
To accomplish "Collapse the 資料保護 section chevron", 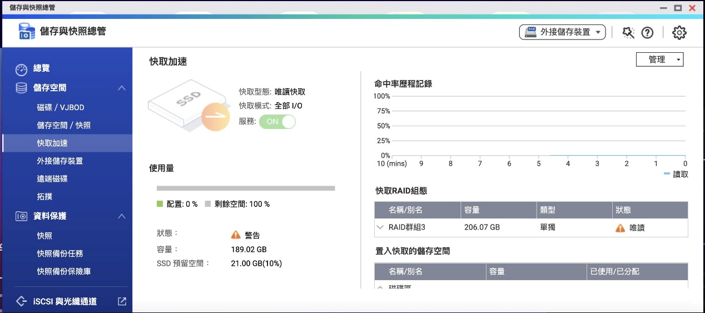I will tap(122, 216).
